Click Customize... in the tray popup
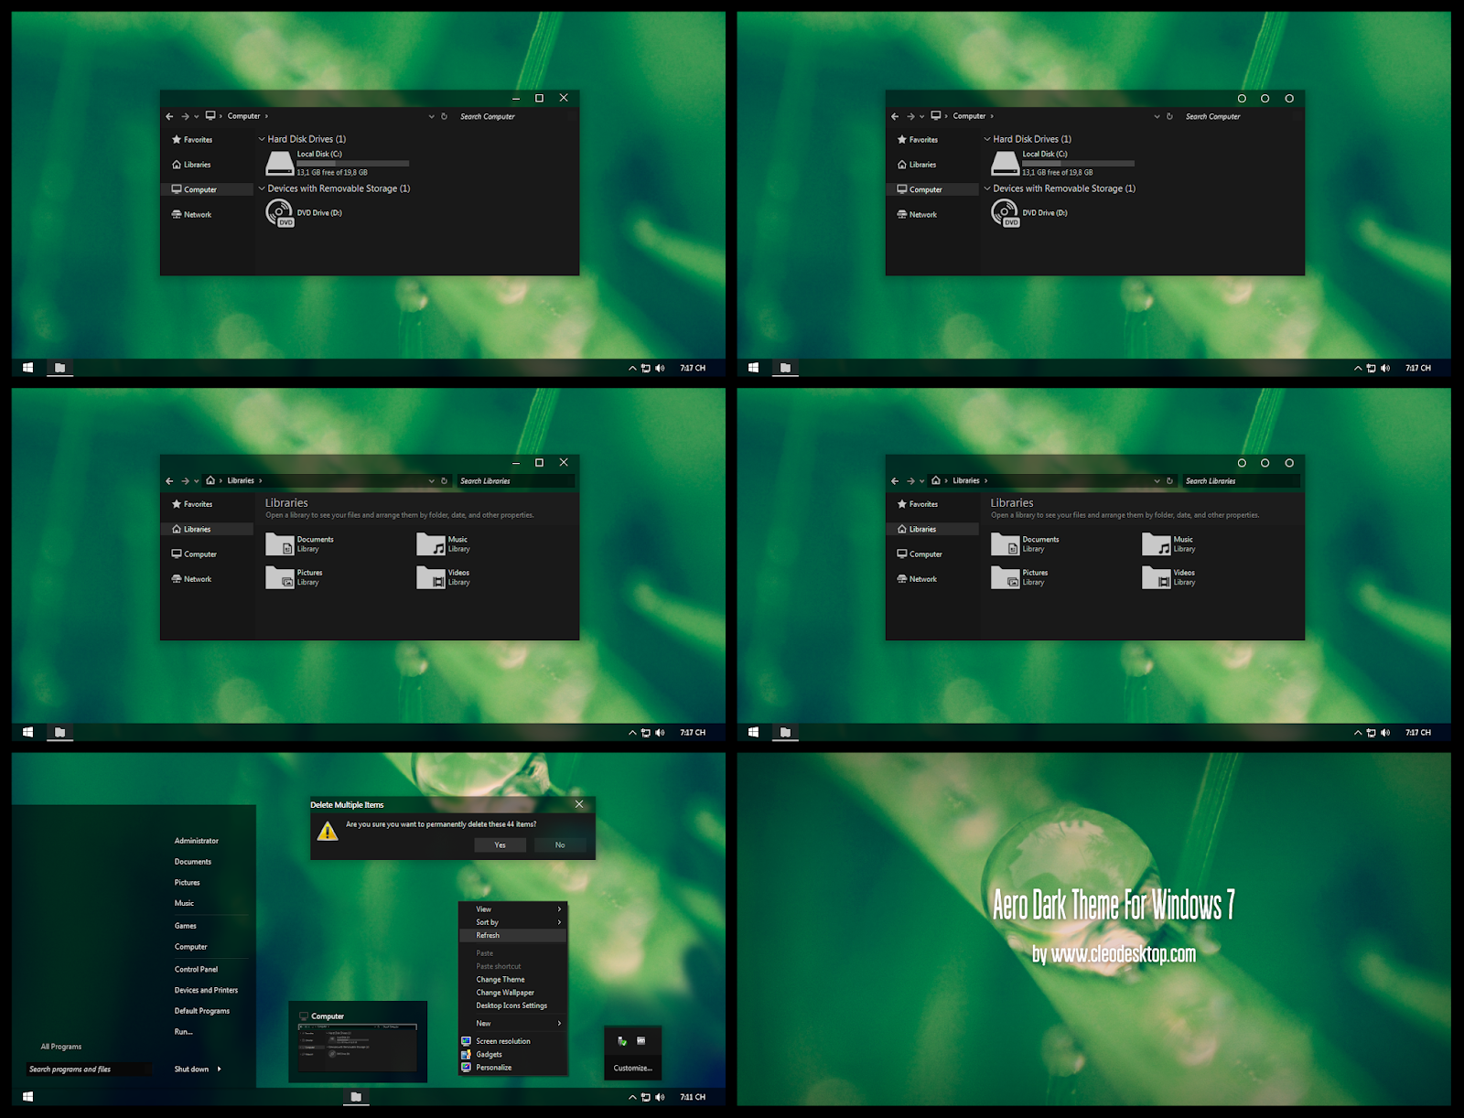The image size is (1464, 1118). point(633,1069)
